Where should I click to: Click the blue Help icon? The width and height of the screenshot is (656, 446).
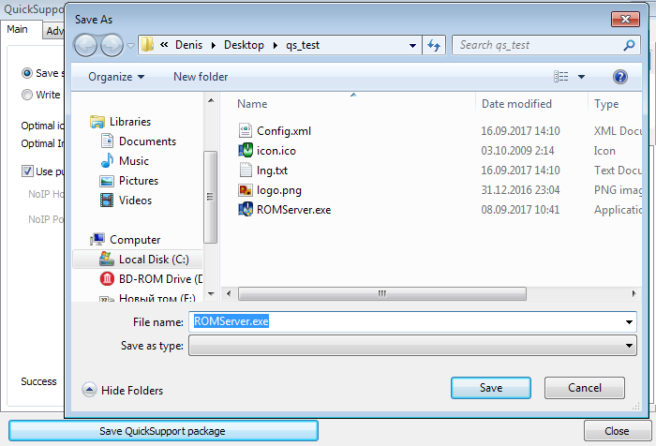click(620, 77)
